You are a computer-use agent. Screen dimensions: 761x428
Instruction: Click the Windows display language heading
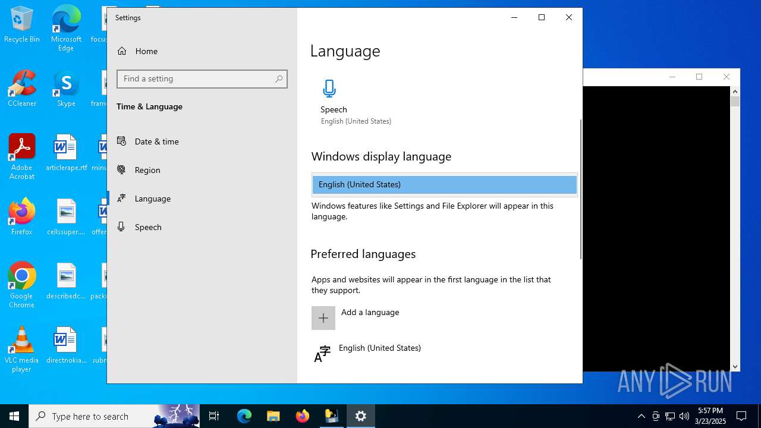(x=381, y=156)
